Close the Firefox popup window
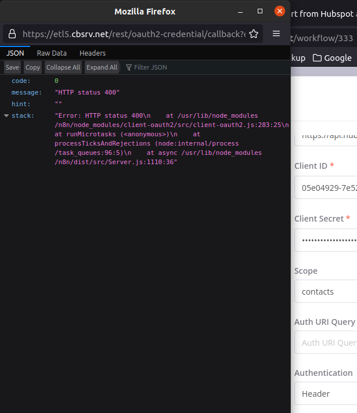357x413 pixels. (x=280, y=11)
